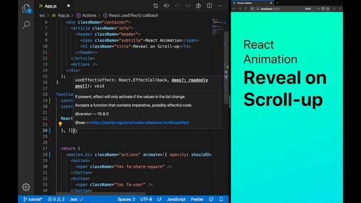Open the editor More Actions ellipsis
Image resolution: width=361 pixels, height=203 pixels.
click(x=220, y=6)
